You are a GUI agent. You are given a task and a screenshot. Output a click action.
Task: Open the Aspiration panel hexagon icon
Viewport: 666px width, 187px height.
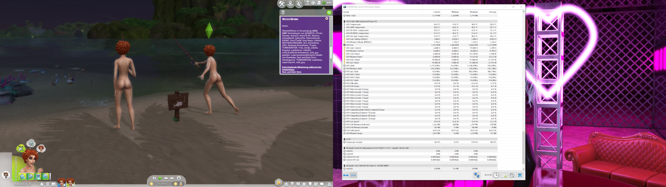pos(279,183)
